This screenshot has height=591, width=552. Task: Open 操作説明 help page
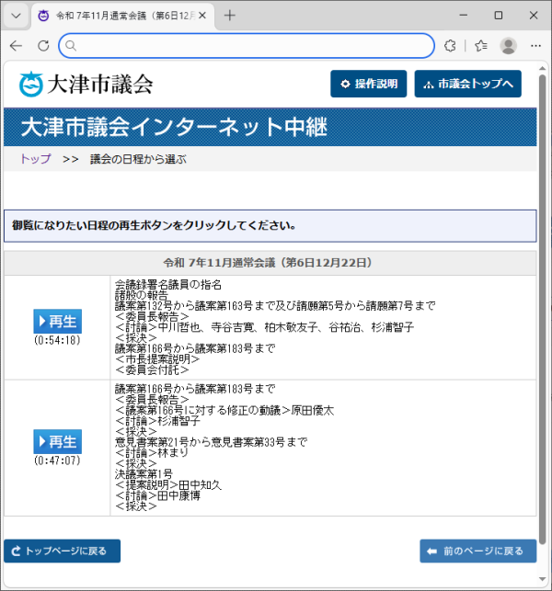[x=368, y=84]
